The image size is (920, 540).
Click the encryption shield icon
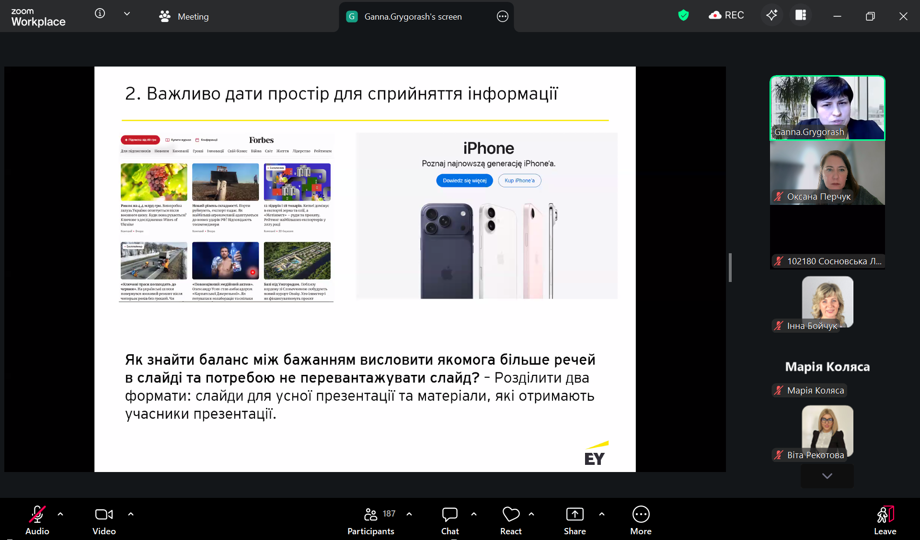(x=683, y=15)
